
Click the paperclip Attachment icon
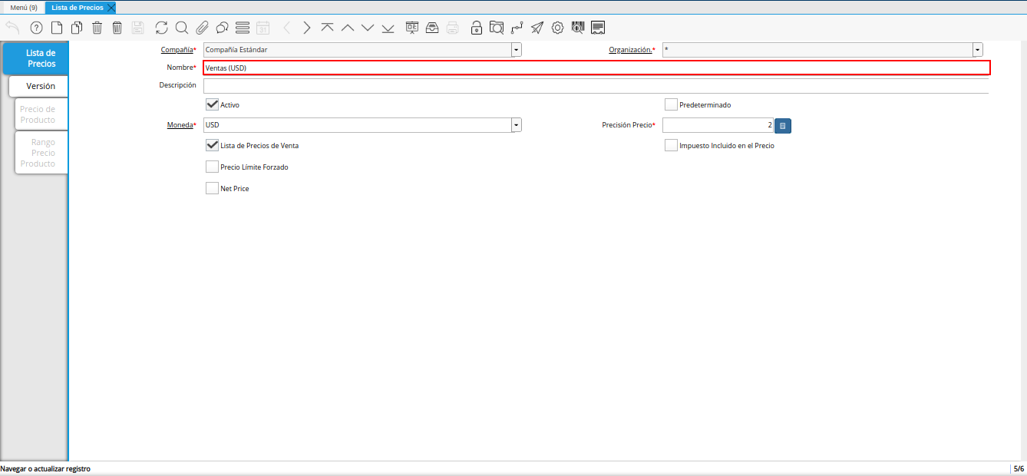click(202, 28)
